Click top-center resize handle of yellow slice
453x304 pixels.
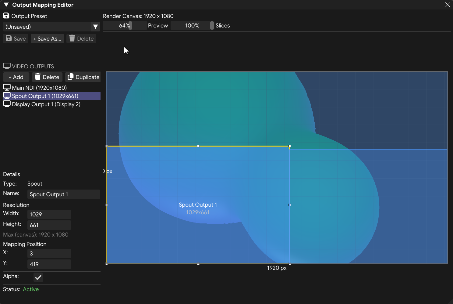tap(198, 146)
